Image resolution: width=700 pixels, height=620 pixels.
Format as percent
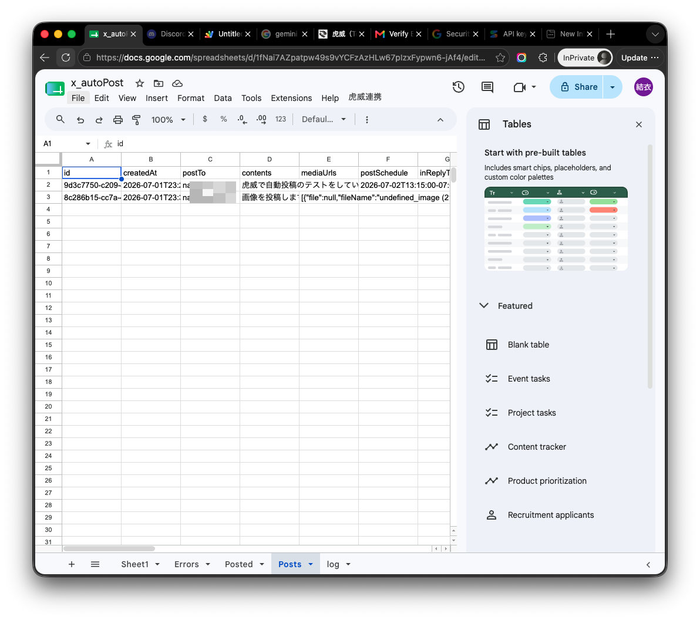224,119
